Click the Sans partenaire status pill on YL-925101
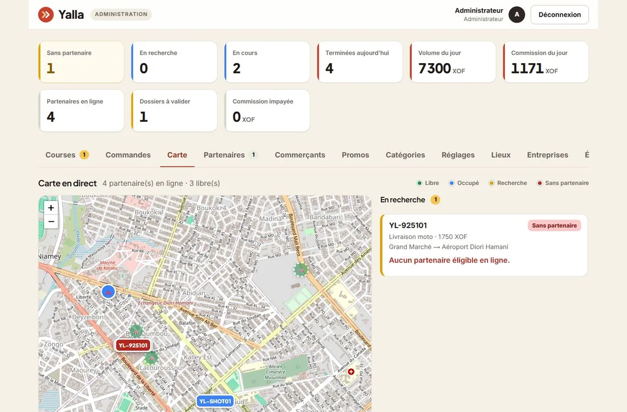The image size is (627, 412). (554, 225)
